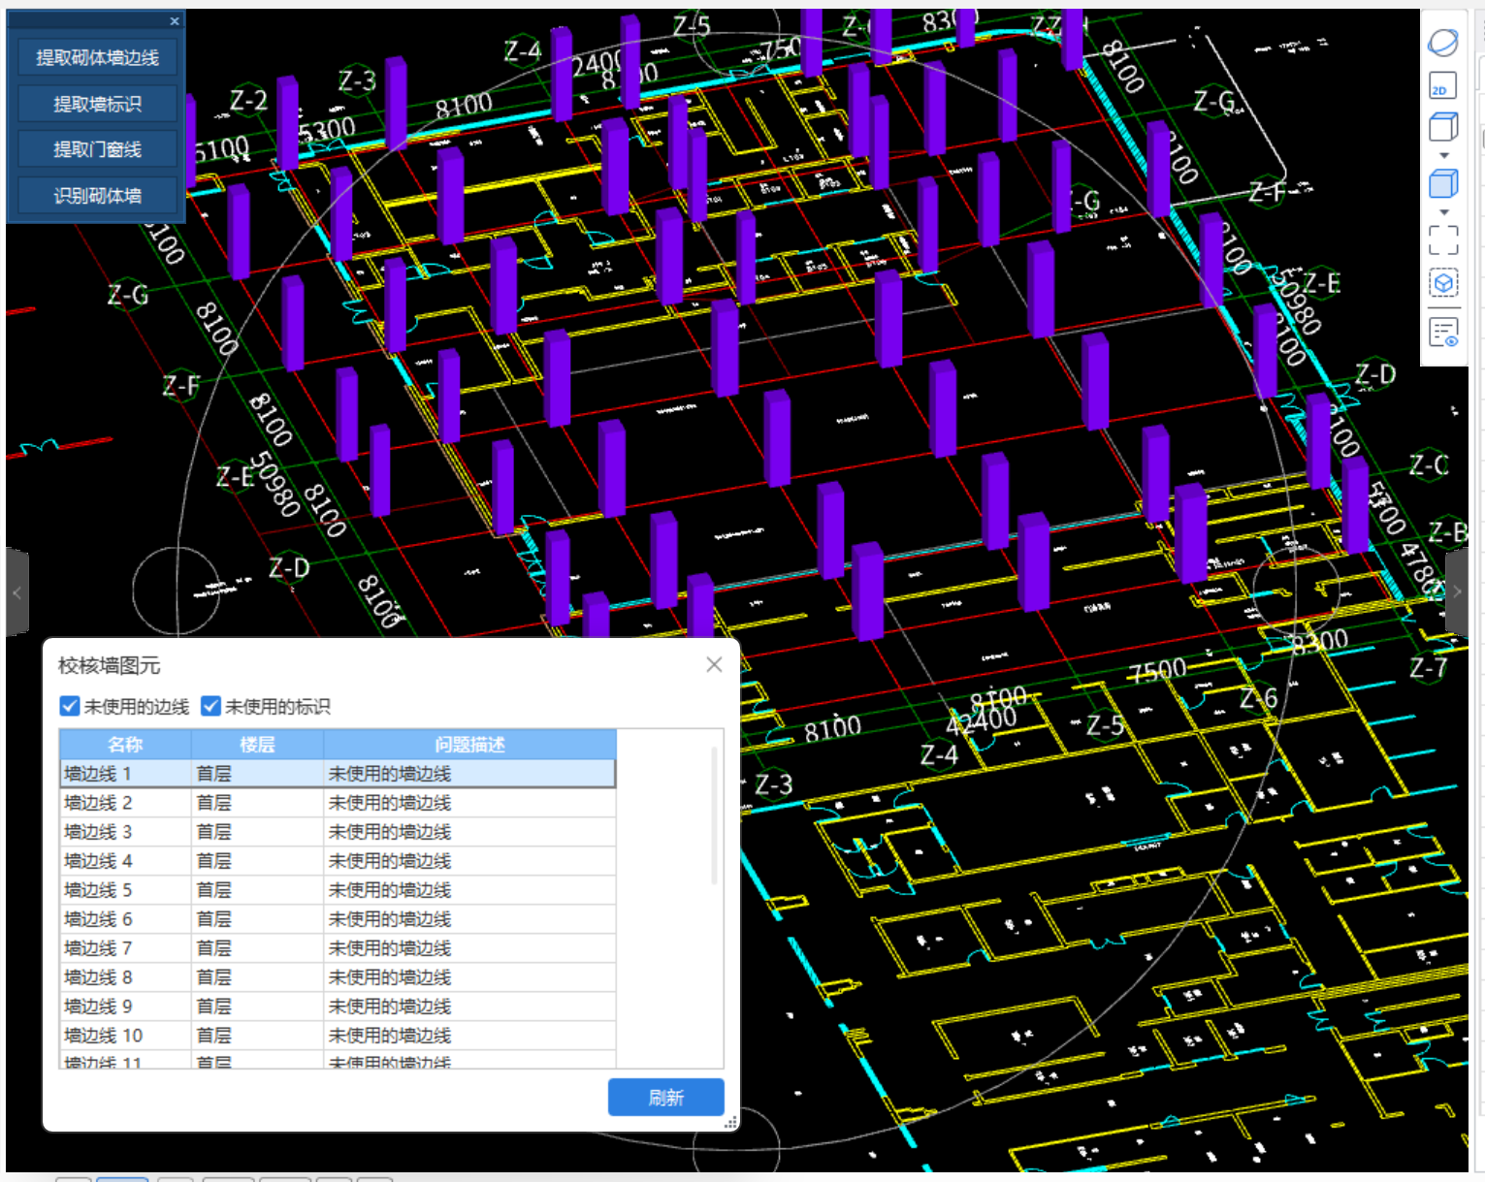Screen dimensions: 1485x1182
Task: Select row 墙边线 6
Action: [x=338, y=919]
